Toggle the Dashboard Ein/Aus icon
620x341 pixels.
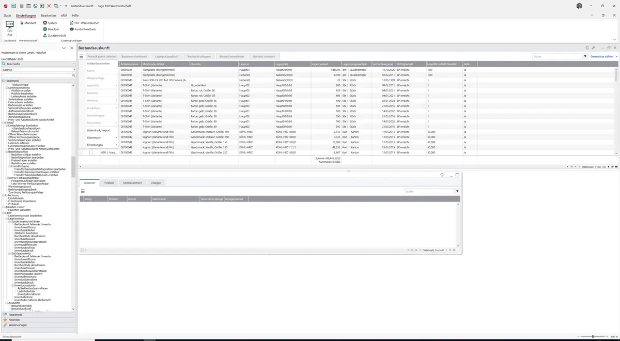point(10,28)
